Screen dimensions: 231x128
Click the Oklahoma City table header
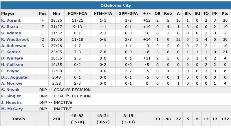pyautogui.click(x=115, y=5)
